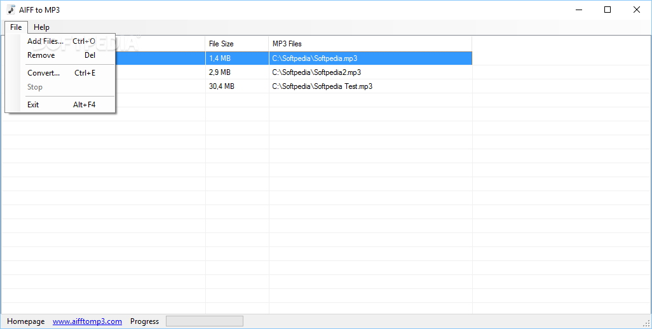Open the File menu
The image size is (652, 329).
17,27
